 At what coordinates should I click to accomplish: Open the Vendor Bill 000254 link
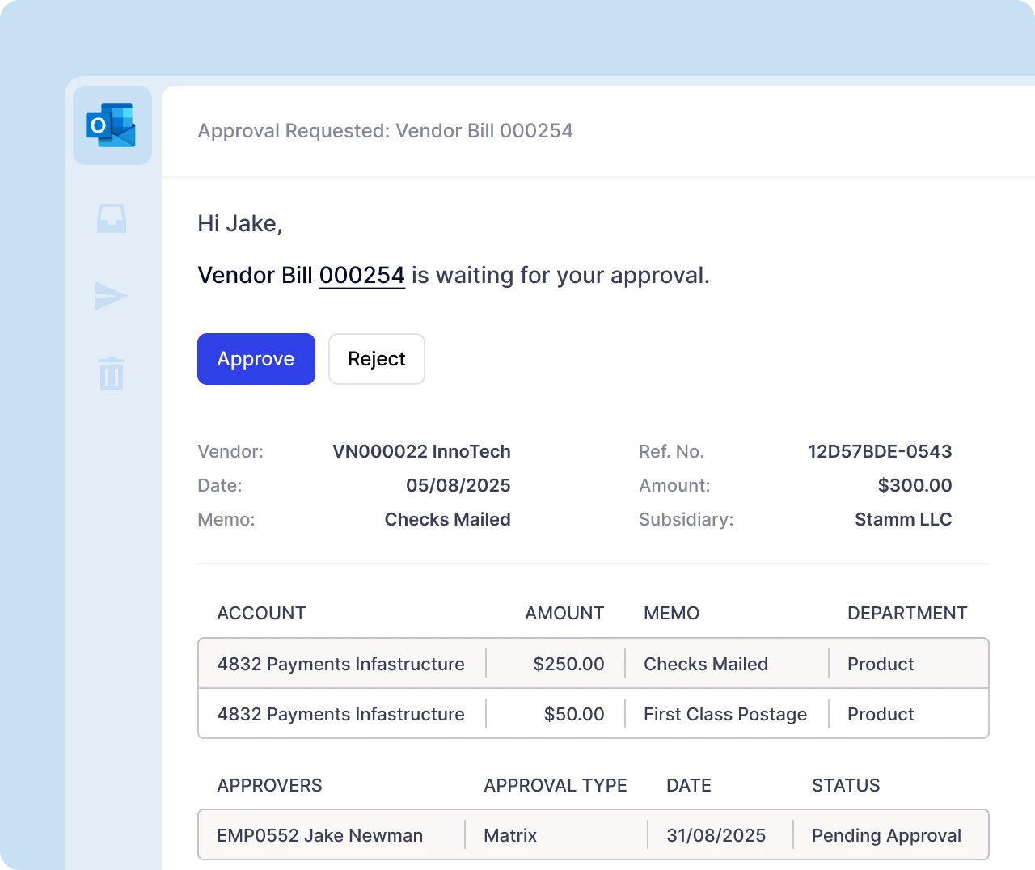[361, 276]
